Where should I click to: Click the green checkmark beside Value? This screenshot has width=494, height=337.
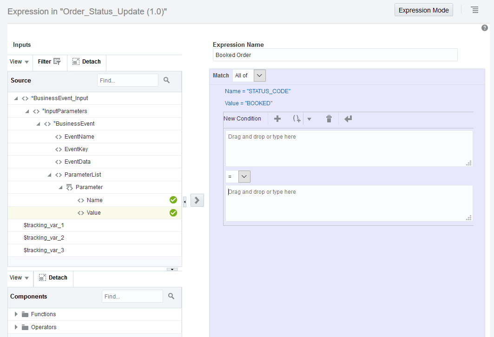[x=173, y=212]
